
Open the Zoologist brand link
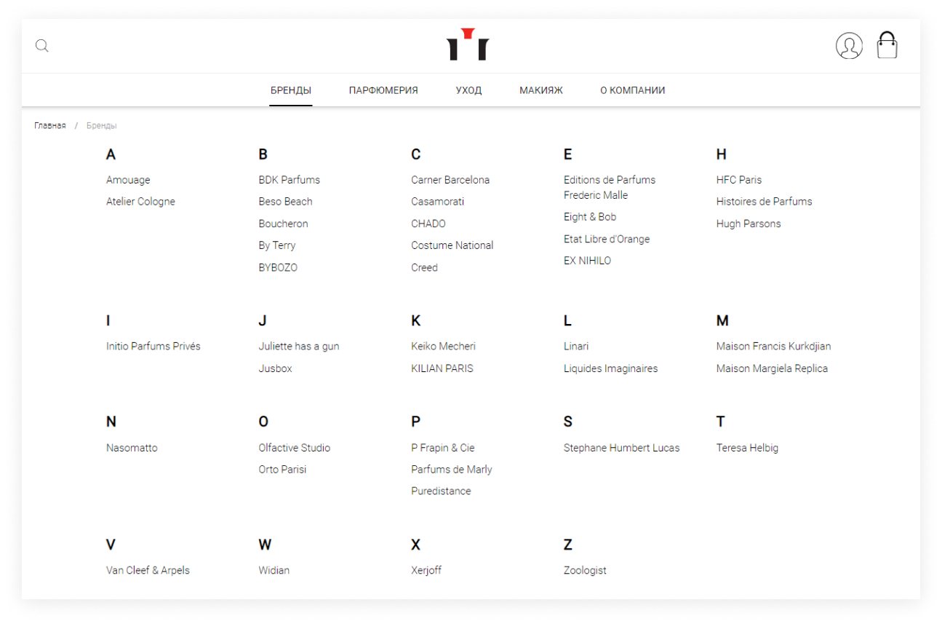coord(585,570)
